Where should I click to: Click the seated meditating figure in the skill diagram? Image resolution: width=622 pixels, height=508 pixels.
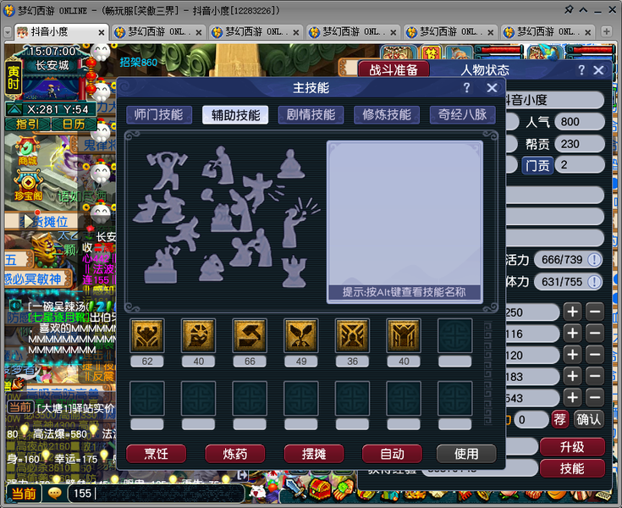pyautogui.click(x=291, y=164)
